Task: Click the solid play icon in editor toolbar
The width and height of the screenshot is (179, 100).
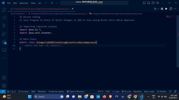Action: click(x=166, y=9)
